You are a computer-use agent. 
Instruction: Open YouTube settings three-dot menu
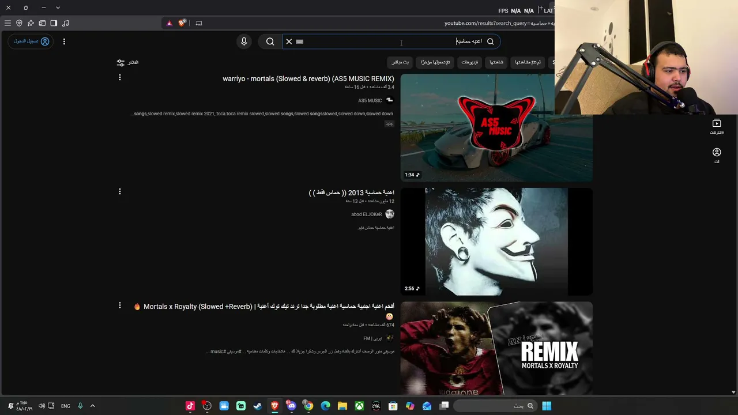pos(64,41)
